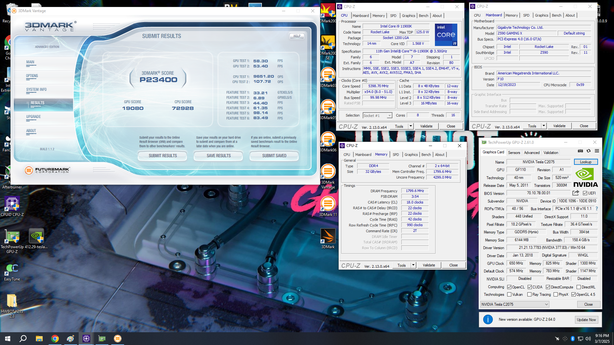Switch to Sensors tab in GPU-Z
This screenshot has height=345, width=614.
tap(514, 153)
